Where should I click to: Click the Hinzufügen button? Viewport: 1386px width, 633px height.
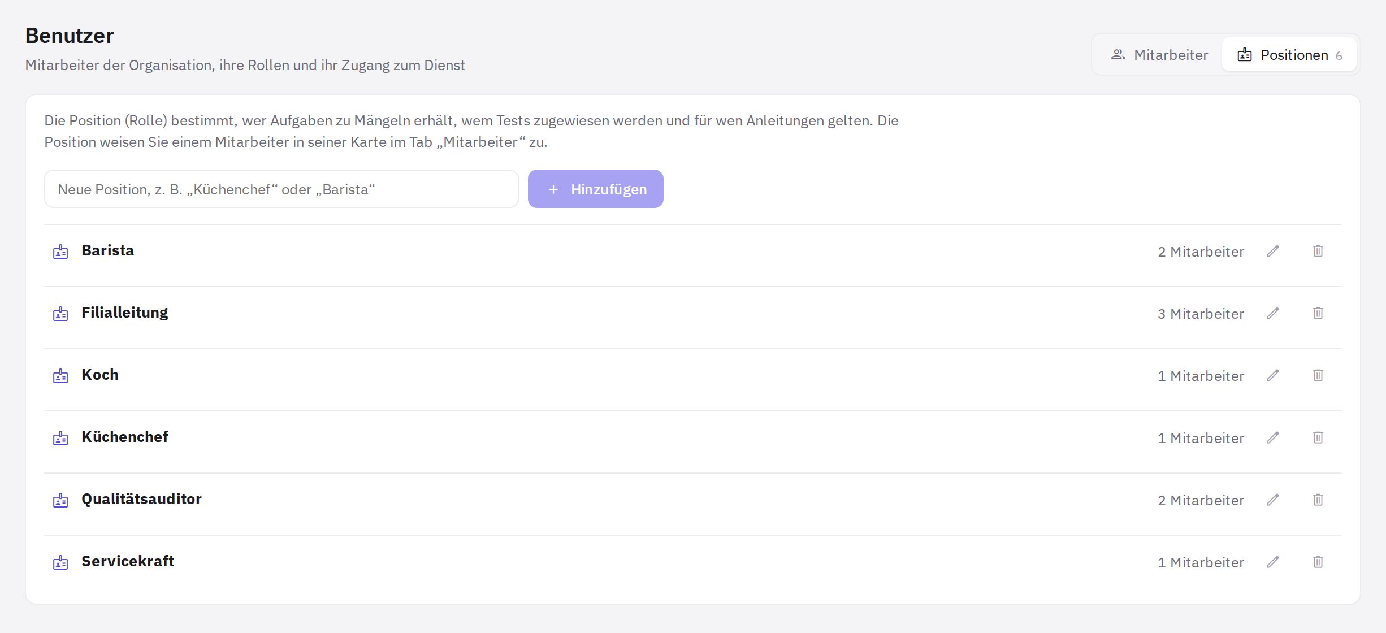click(x=596, y=189)
